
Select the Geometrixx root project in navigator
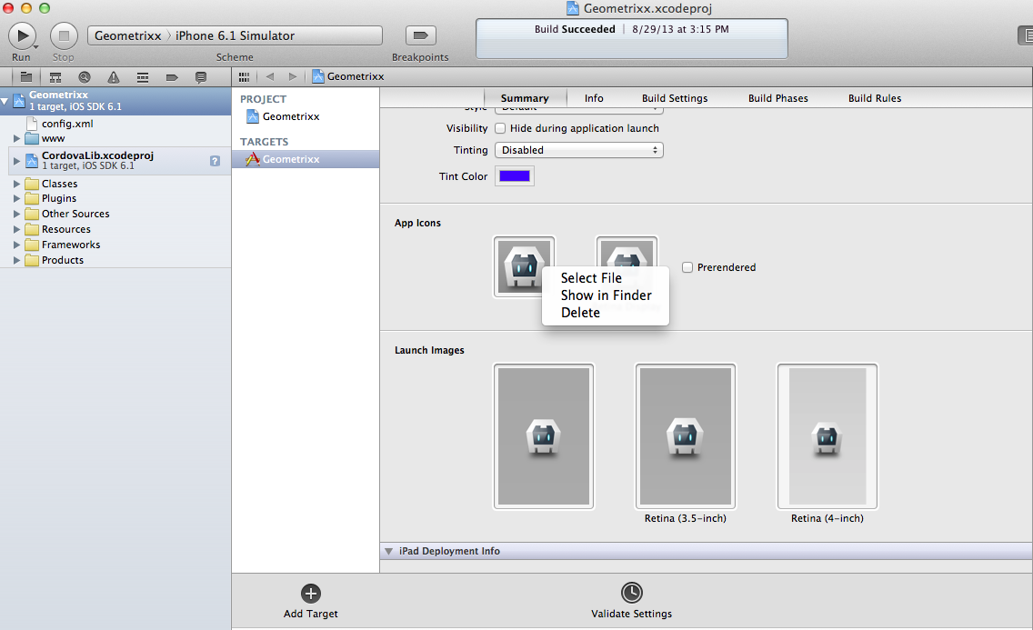(x=115, y=101)
